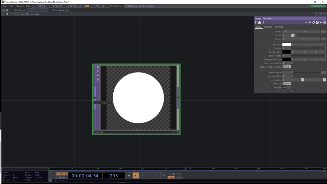Switch to the Softness tab
Screen dimensions: 327x184
pos(268,27)
